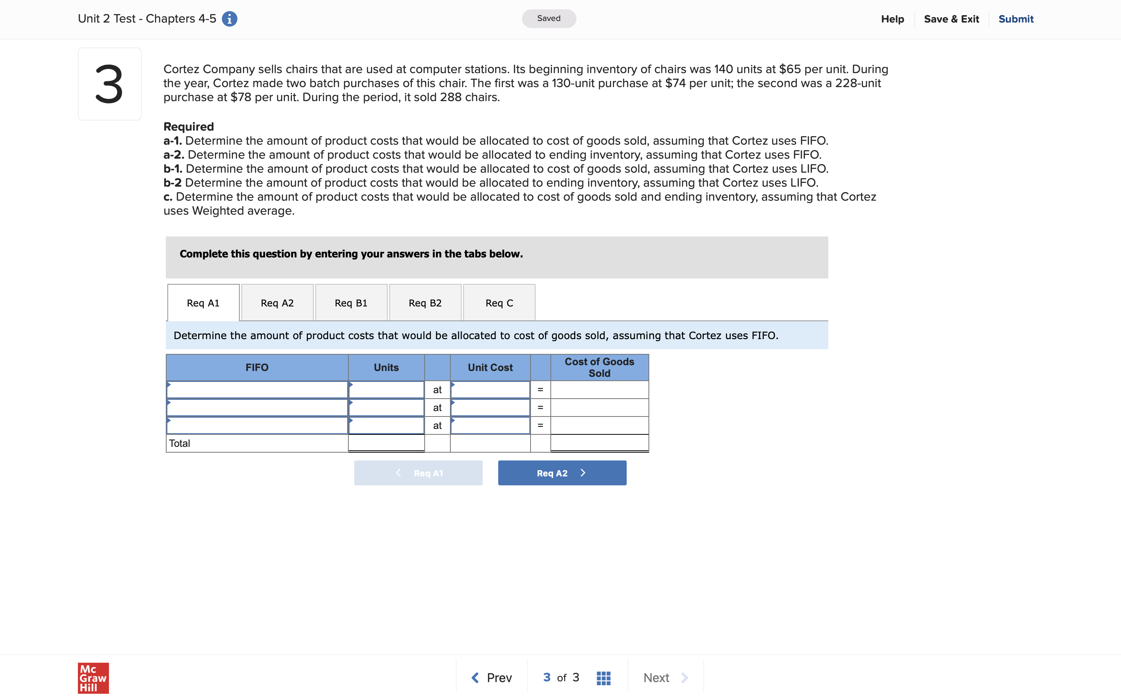1121x700 pixels.
Task: Click the right chevron on Req A2 button
Action: pos(583,472)
